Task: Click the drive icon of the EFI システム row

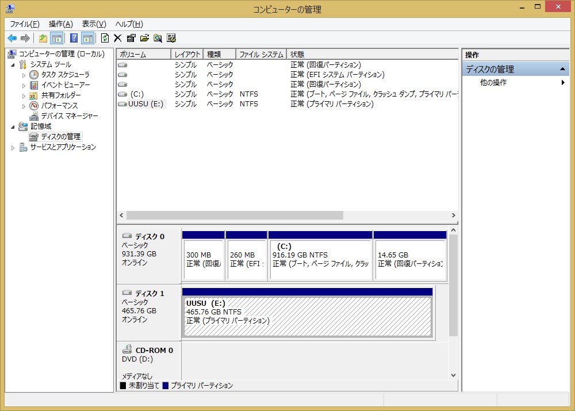Action: 122,75
